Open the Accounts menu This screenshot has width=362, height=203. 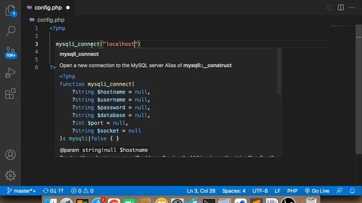(10, 155)
